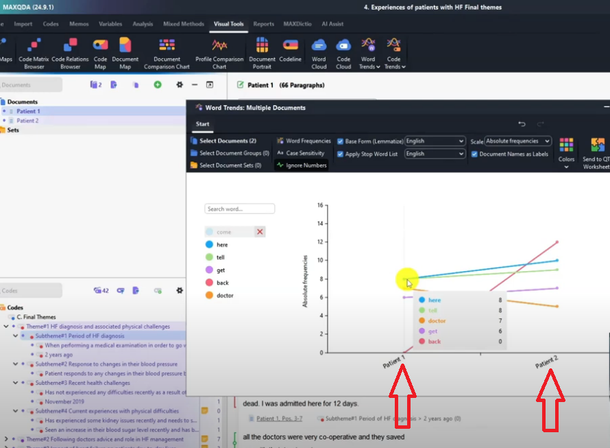This screenshot has width=610, height=448.
Task: Open the AI Assist ribbon tab
Action: [332, 24]
